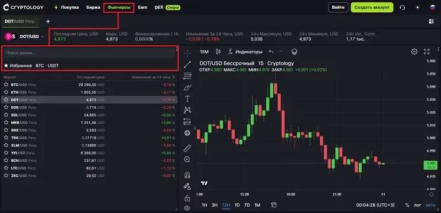This screenshot has height=213, width=441.
Task: Toggle лог logarithmic scale
Action: (417, 205)
